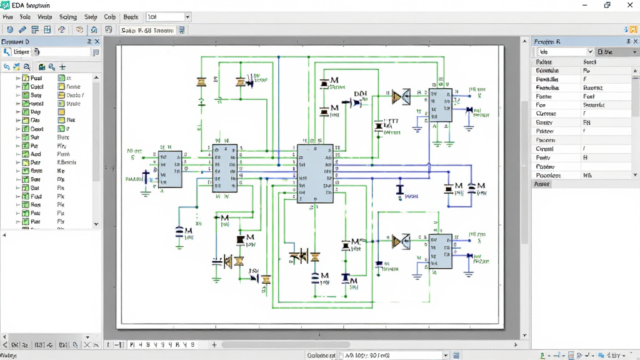Click the 'Res' item in the browser tree

pos(36,205)
